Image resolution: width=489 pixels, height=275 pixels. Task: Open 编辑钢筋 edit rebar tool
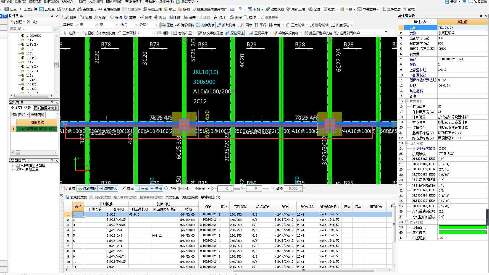click(185, 25)
